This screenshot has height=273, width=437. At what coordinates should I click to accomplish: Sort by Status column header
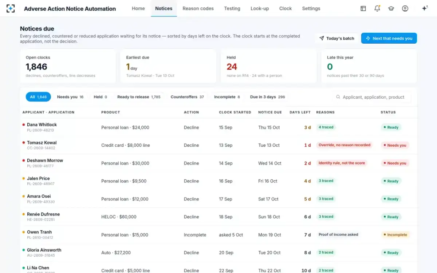(x=388, y=112)
